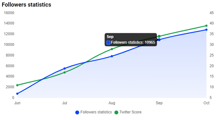
Task: Click the blue Followers statistics legend circle
Action: (77, 112)
